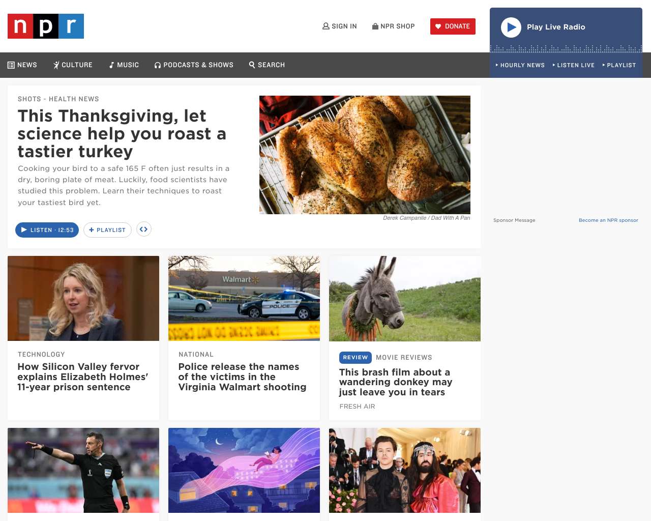Open Search with magnifying glass icon
The width and height of the screenshot is (651, 521).
coord(267,65)
